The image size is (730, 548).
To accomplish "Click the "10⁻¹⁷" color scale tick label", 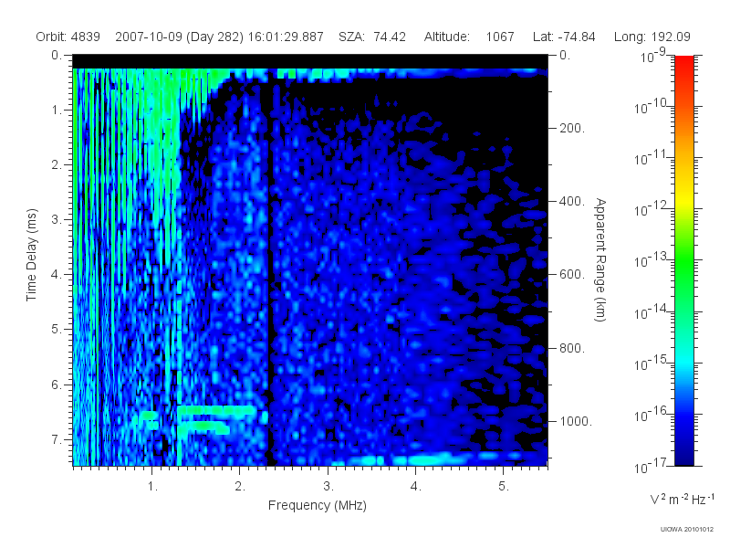I will (x=652, y=466).
